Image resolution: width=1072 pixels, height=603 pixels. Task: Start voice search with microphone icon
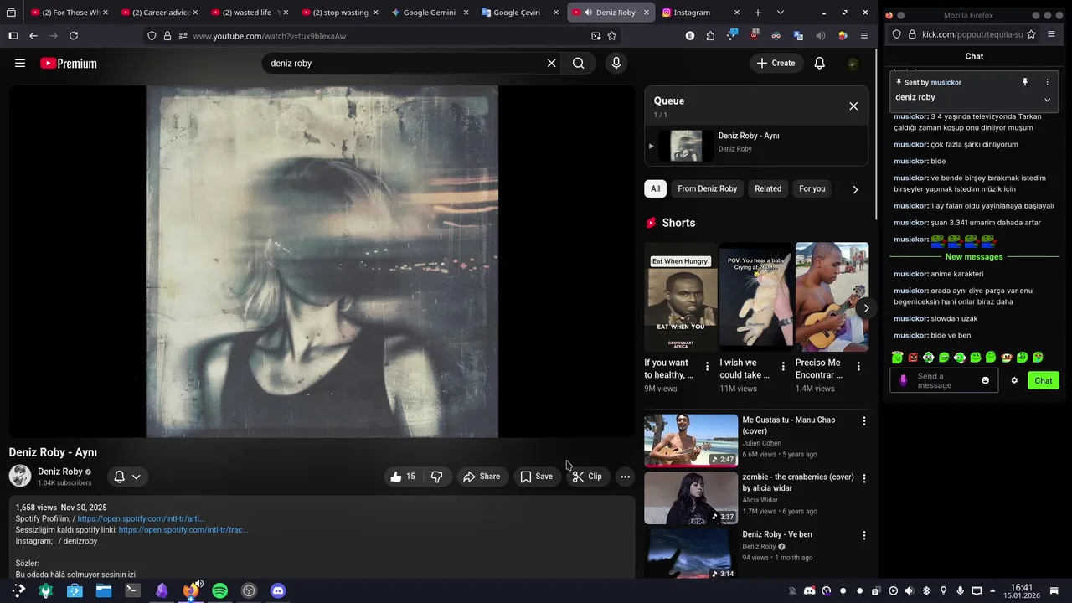(616, 63)
